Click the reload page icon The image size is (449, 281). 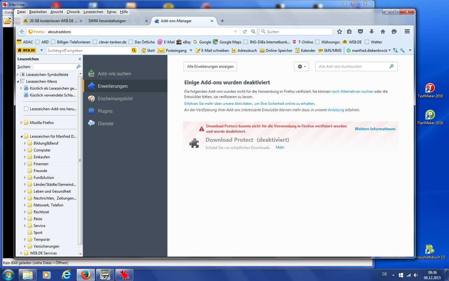(x=245, y=32)
